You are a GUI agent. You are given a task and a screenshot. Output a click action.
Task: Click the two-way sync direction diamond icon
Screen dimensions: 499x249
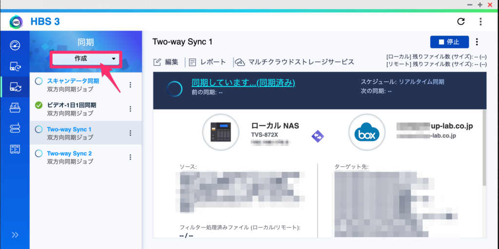(x=317, y=137)
